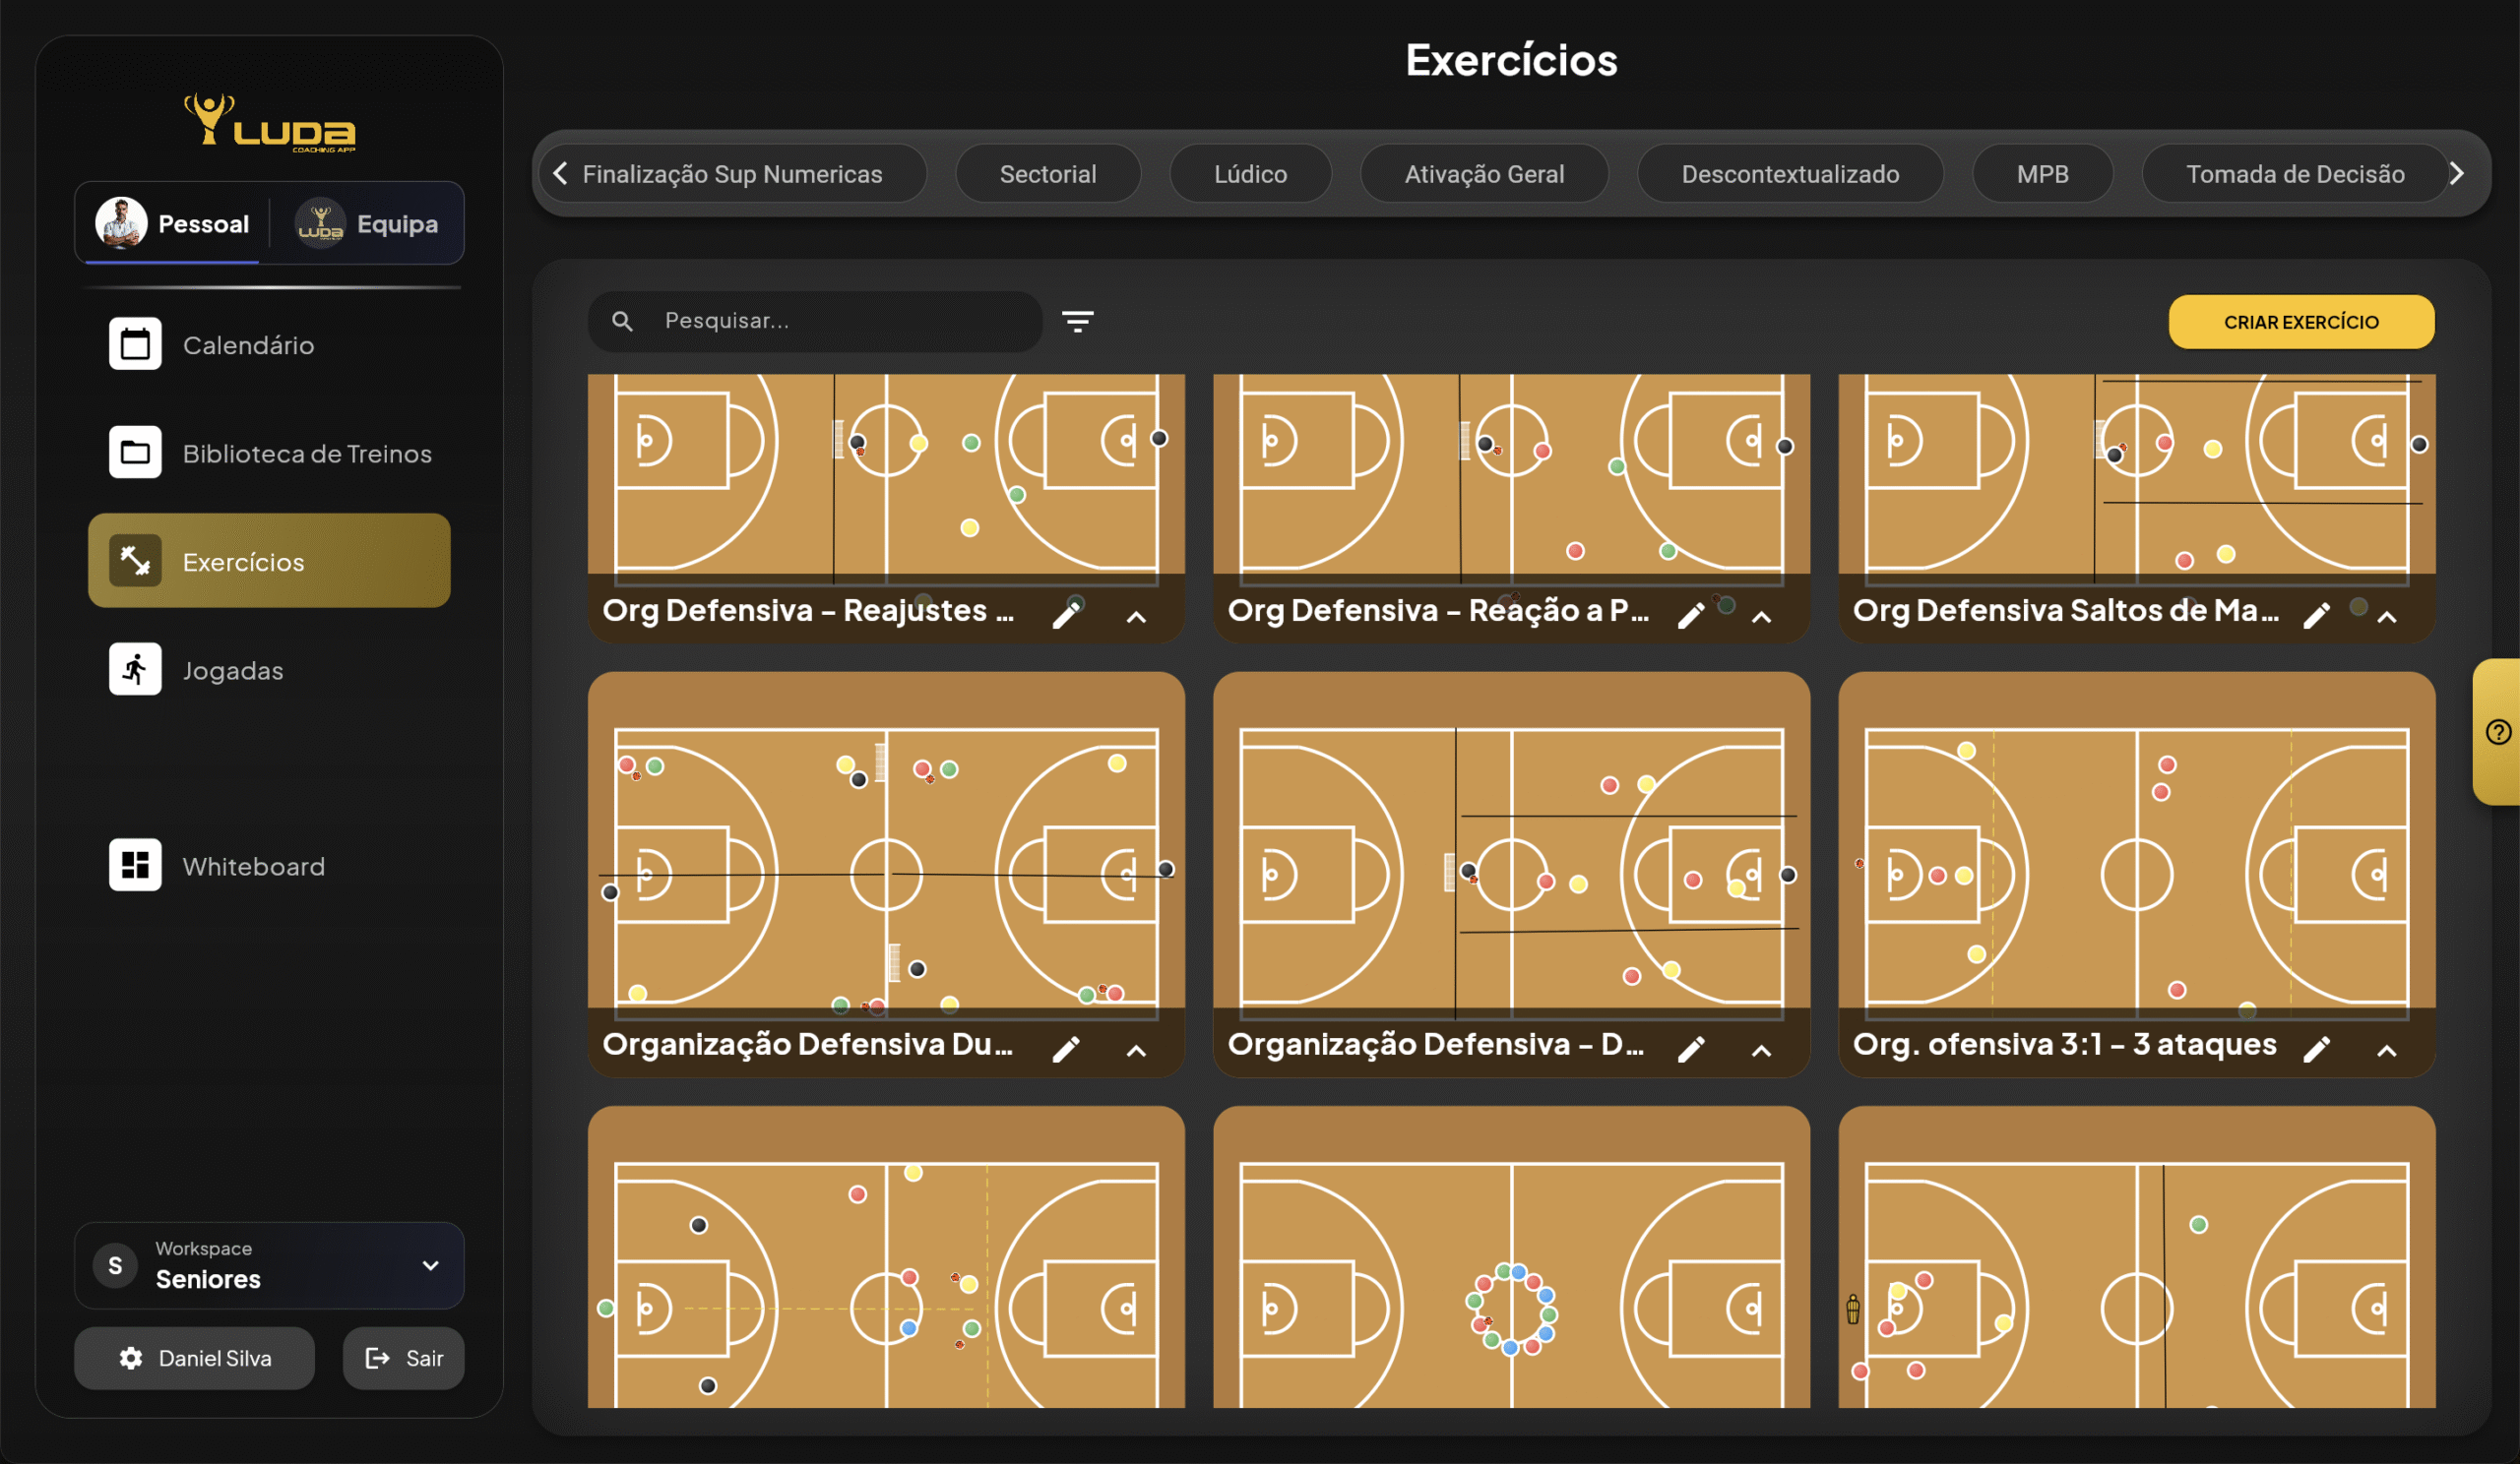Screen dimensions: 2520x1464
Task: Collapse the Org Defensiva Saltos card chevron
Action: click(2387, 617)
